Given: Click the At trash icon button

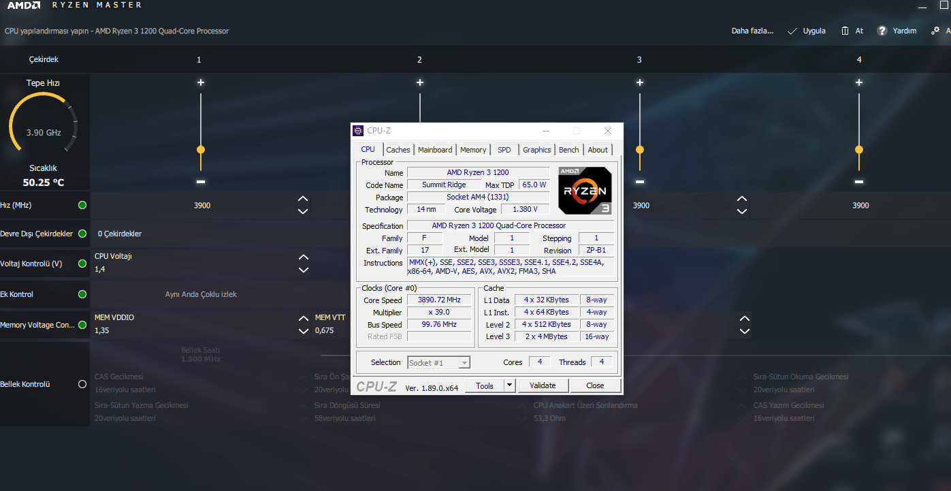Looking at the screenshot, I should click(x=852, y=31).
